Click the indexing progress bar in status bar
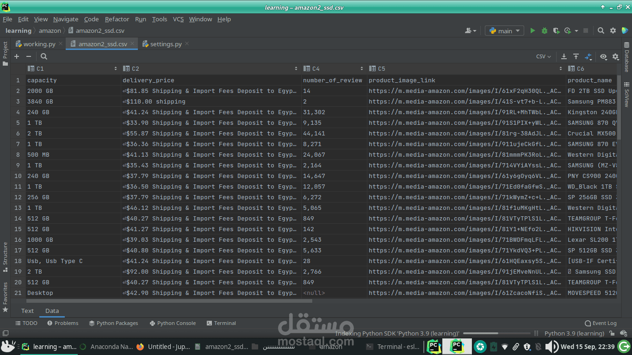The image size is (632, 355). 497,333
